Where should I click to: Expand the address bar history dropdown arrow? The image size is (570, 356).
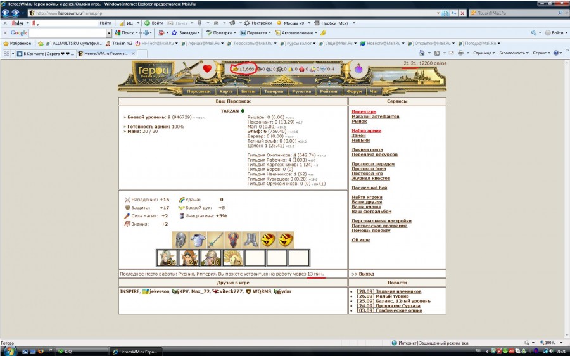438,13
